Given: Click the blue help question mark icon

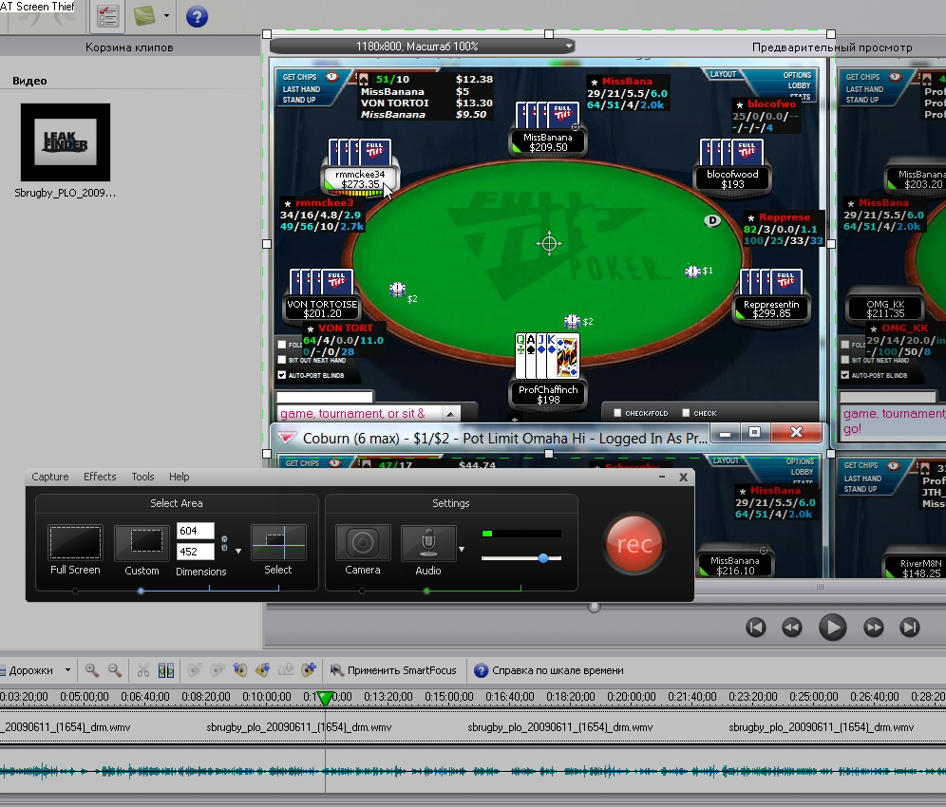Looking at the screenshot, I should pyautogui.click(x=197, y=16).
